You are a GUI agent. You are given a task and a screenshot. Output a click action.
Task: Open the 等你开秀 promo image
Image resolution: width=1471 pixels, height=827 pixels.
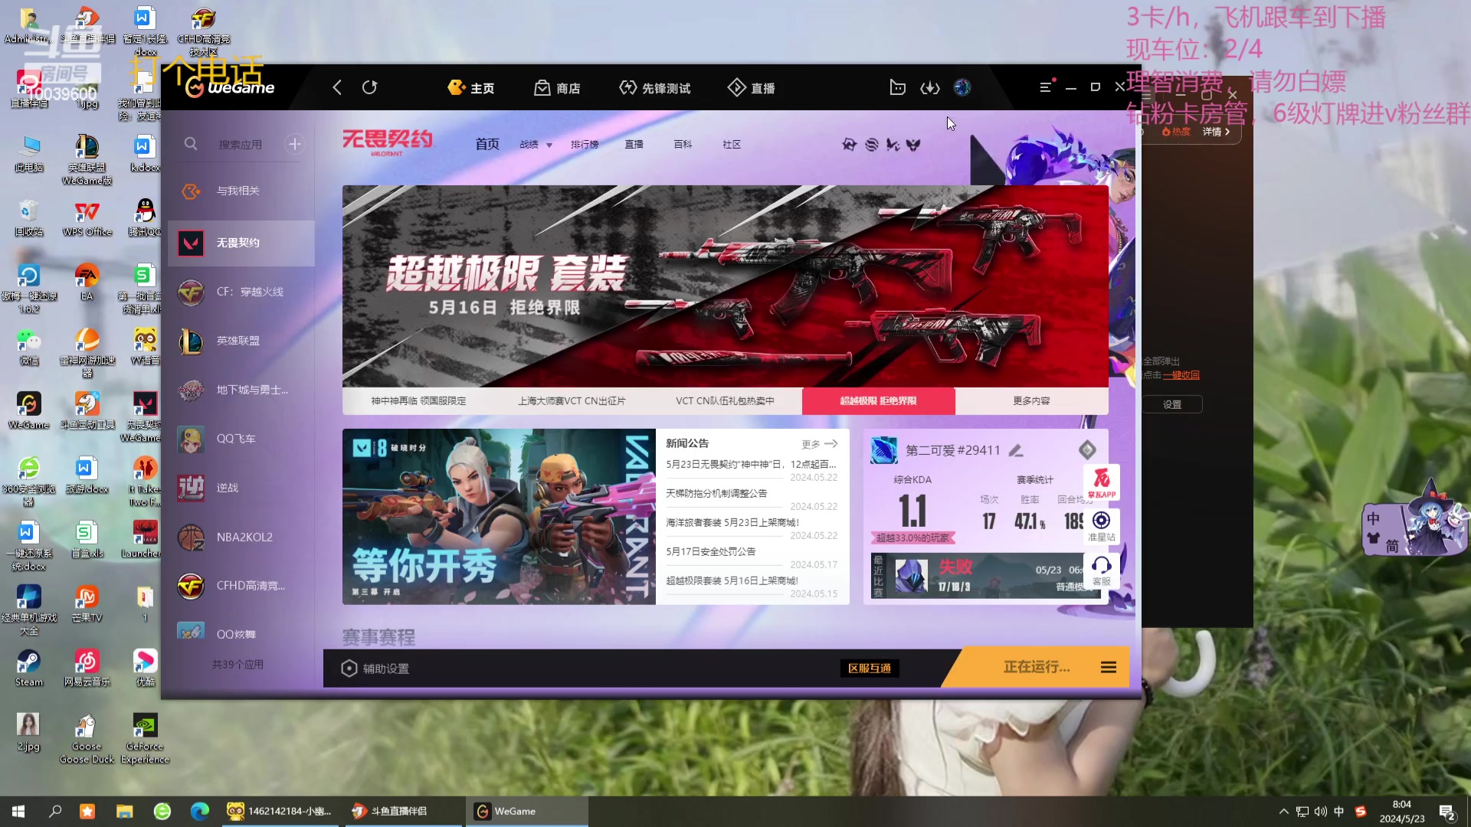coord(499,516)
